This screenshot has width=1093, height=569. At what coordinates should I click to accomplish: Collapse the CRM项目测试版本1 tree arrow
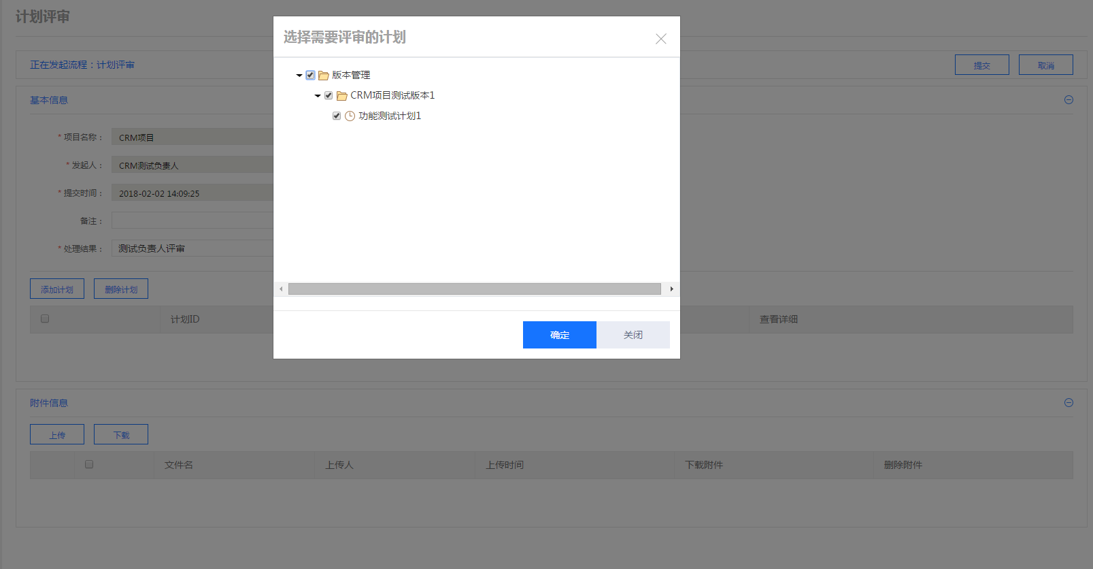[x=318, y=96]
